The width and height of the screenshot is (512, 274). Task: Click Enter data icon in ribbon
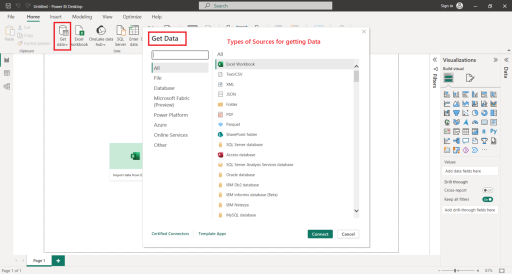(134, 36)
